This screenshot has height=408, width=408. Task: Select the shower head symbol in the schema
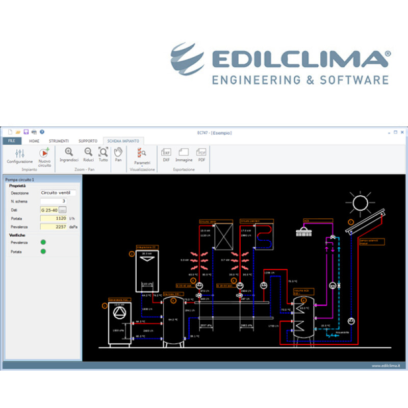[x=303, y=232]
